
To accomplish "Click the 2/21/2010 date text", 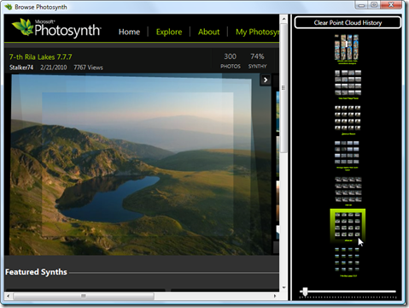I will point(54,68).
